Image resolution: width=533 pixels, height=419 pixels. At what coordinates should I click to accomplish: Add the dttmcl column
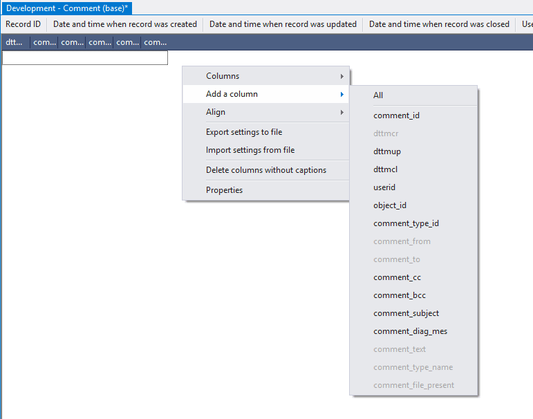385,169
